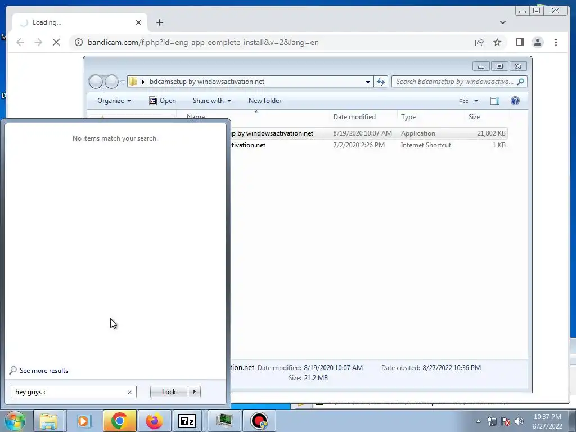The width and height of the screenshot is (576, 432).
Task: Open the Action Center flag icon
Action: (506, 421)
